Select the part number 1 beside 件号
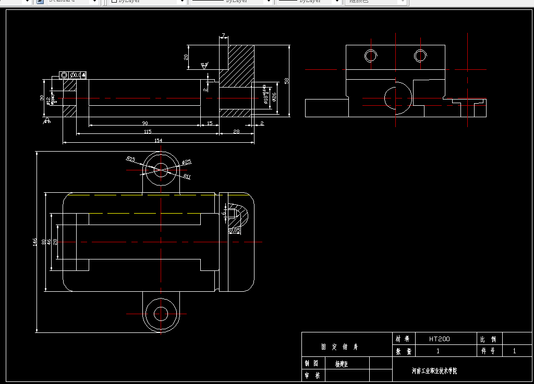 [x=514, y=351]
